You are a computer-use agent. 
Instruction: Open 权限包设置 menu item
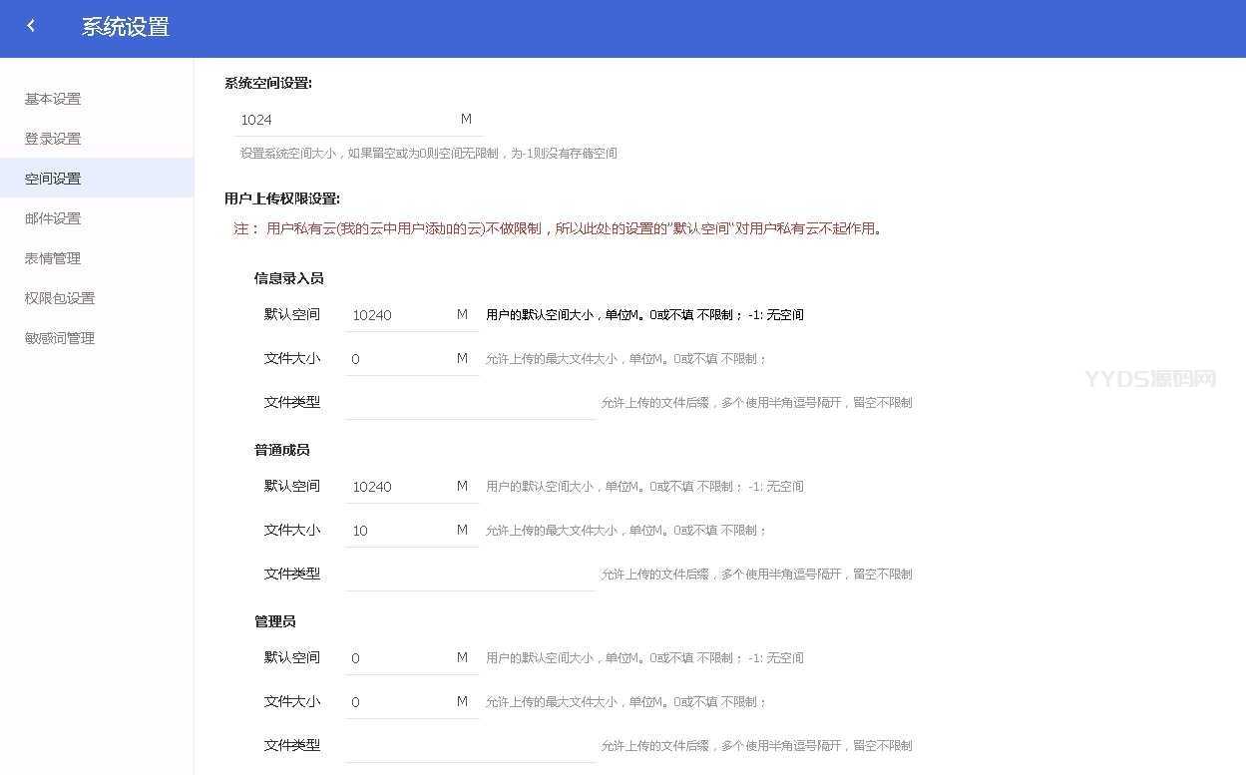pyautogui.click(x=60, y=298)
